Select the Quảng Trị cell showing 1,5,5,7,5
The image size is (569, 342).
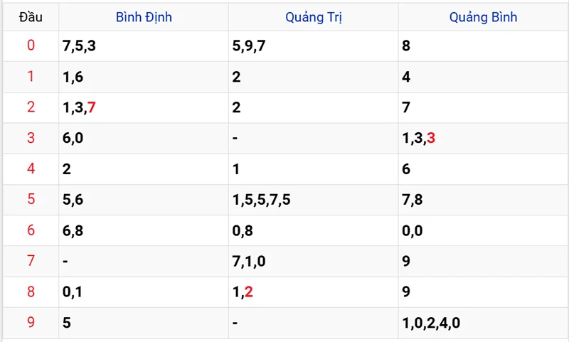261,200
